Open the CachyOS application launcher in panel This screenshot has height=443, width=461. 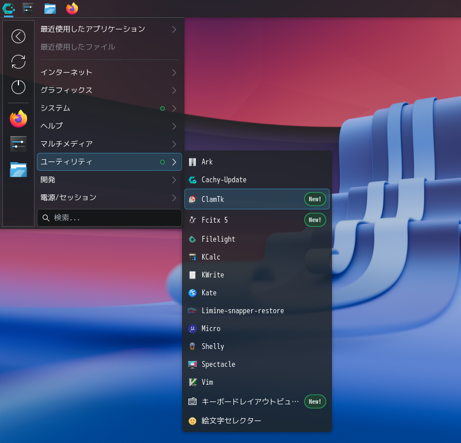pos(8,8)
